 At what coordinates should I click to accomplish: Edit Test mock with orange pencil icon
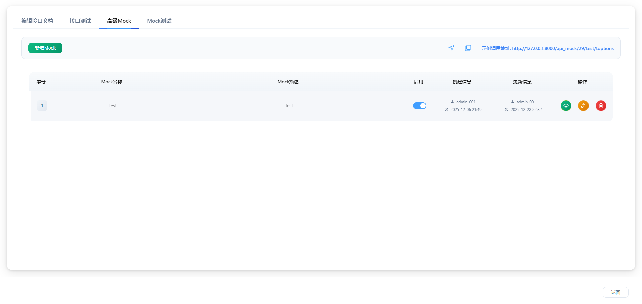pyautogui.click(x=583, y=106)
